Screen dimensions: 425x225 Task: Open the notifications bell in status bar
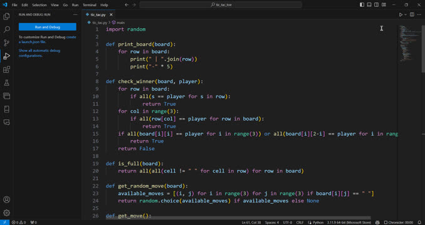(x=419, y=222)
